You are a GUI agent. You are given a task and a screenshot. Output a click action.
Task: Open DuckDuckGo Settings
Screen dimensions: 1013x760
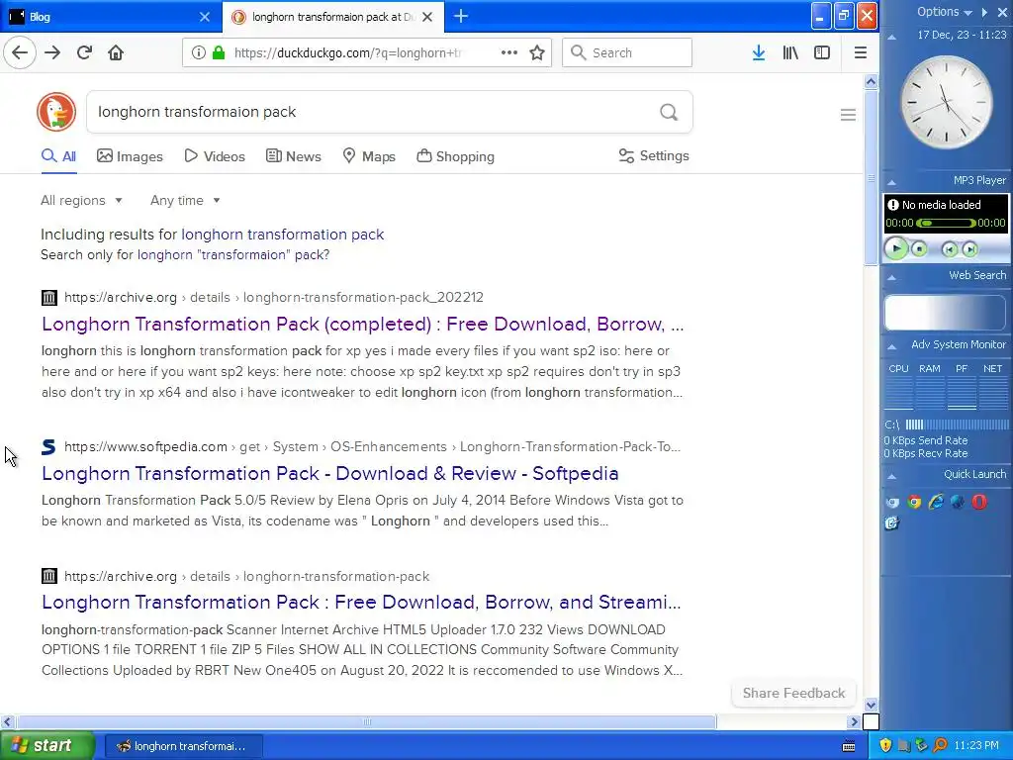(x=654, y=155)
